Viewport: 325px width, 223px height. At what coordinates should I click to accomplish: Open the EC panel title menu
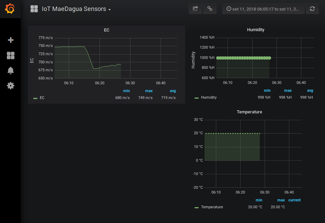pyautogui.click(x=106, y=30)
